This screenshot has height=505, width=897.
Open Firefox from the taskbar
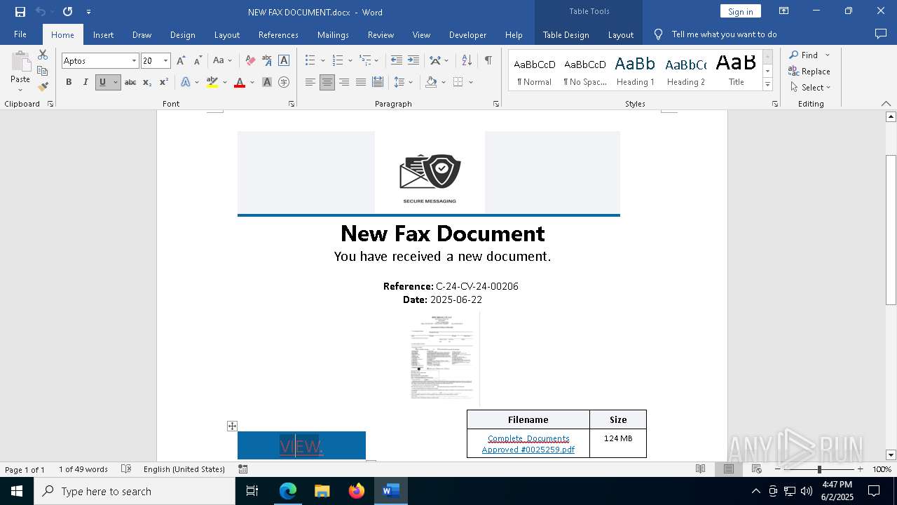coord(357,491)
